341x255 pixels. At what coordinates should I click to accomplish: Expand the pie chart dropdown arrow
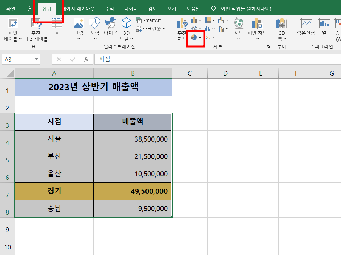200,37
